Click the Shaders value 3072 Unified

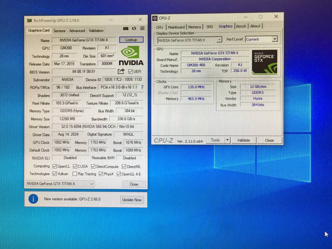69,95
